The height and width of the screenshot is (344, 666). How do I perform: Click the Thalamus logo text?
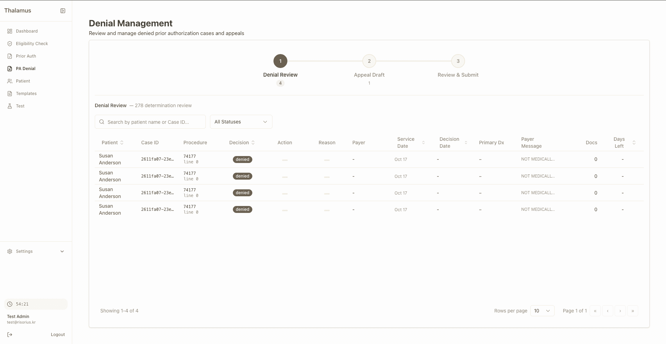click(18, 11)
